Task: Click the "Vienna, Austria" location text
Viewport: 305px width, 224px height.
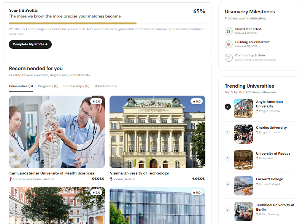Action: coord(124,179)
